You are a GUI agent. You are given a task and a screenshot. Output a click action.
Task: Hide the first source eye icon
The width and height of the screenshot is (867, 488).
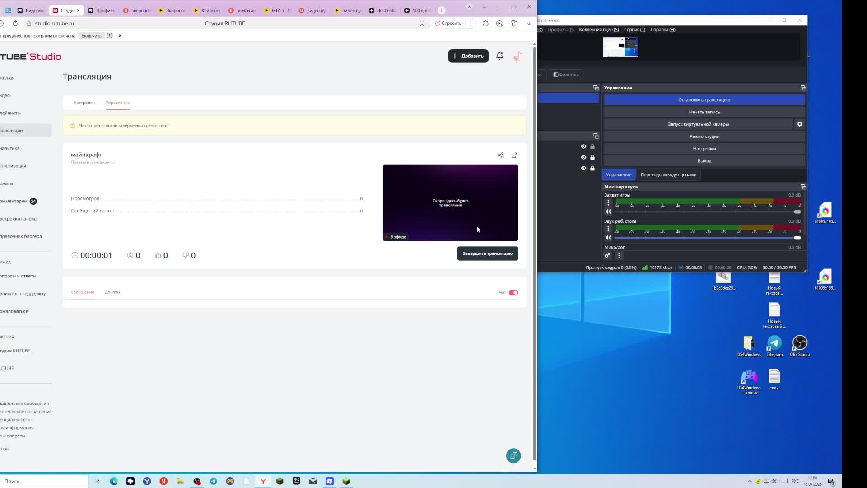click(x=583, y=146)
